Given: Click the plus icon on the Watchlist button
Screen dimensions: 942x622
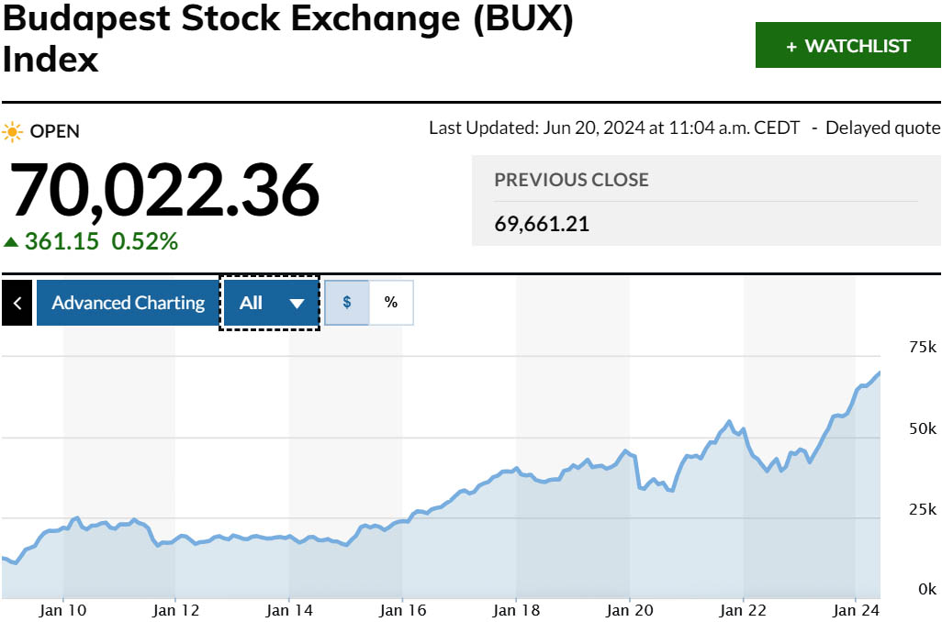Looking at the screenshot, I should pos(791,46).
